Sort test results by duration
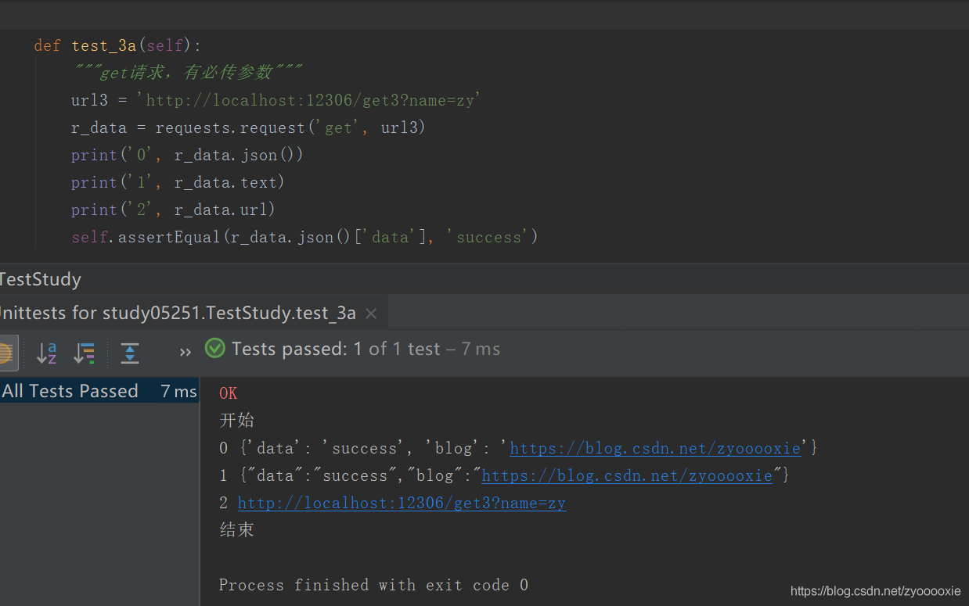969x606 pixels. (x=84, y=353)
